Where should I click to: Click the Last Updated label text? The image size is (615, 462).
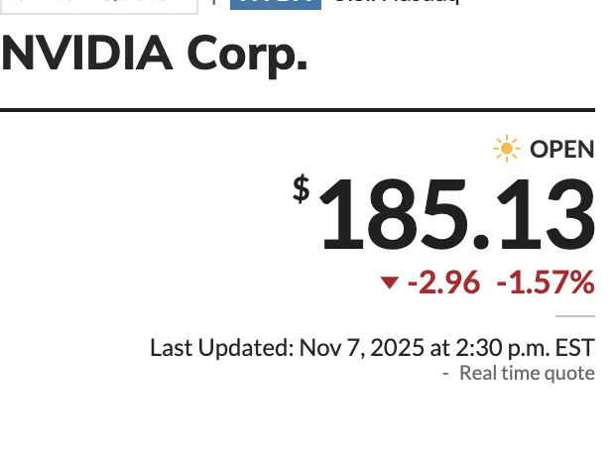point(220,348)
